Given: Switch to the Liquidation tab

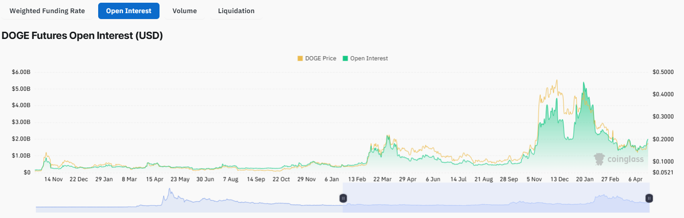Looking at the screenshot, I should pos(236,11).
